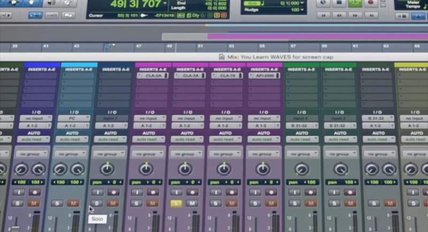This screenshot has height=232, width=428.
Task: Click the I/O label on CLA-3A track
Action: [188, 112]
